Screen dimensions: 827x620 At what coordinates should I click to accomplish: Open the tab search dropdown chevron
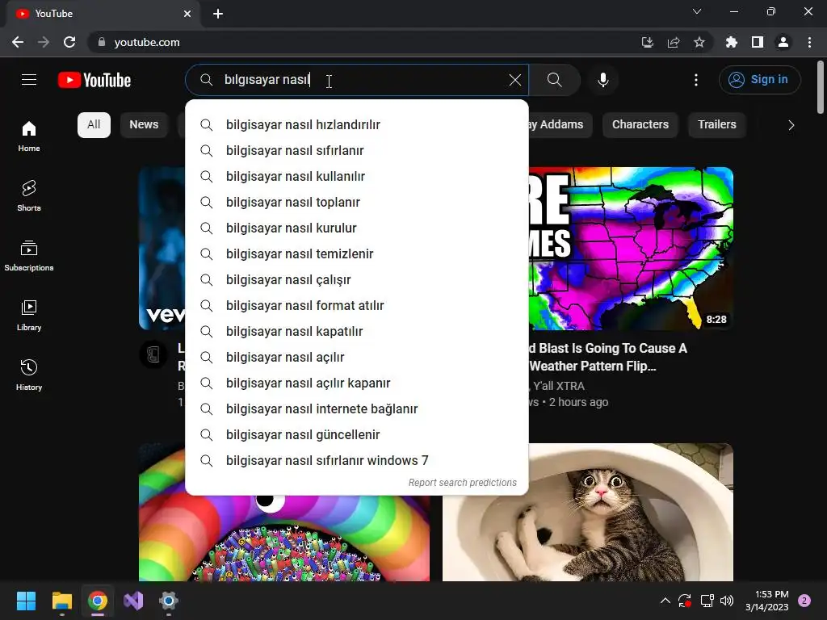tap(697, 11)
